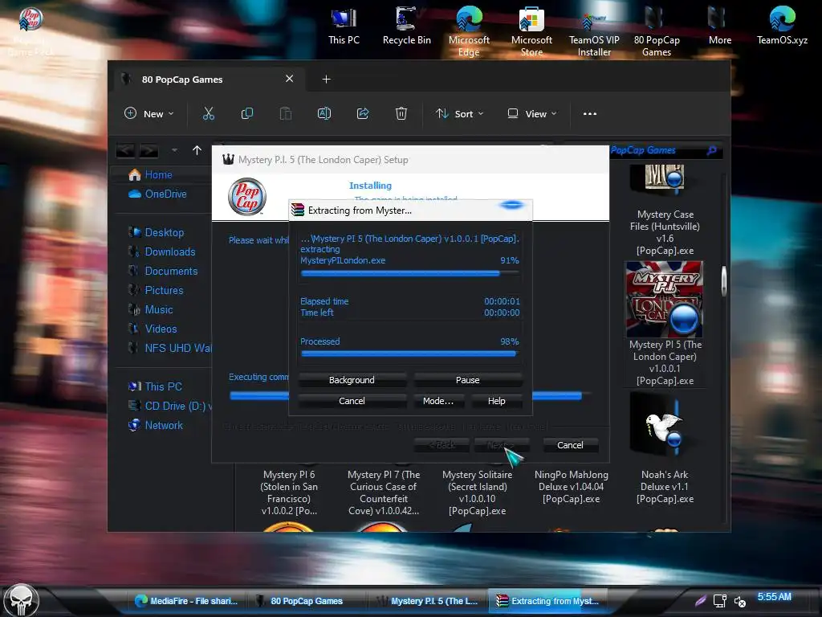
Task: Click the network tray icon on taskbar
Action: pyautogui.click(x=720, y=601)
